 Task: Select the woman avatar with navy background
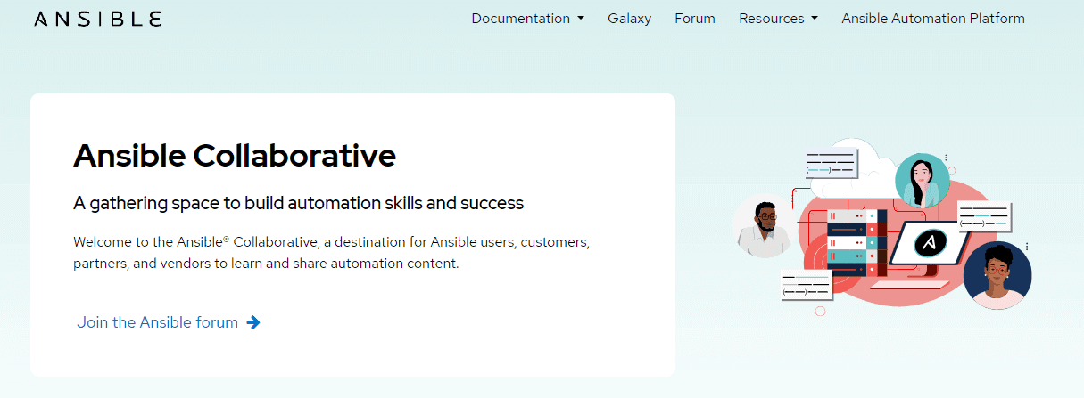[x=997, y=274]
